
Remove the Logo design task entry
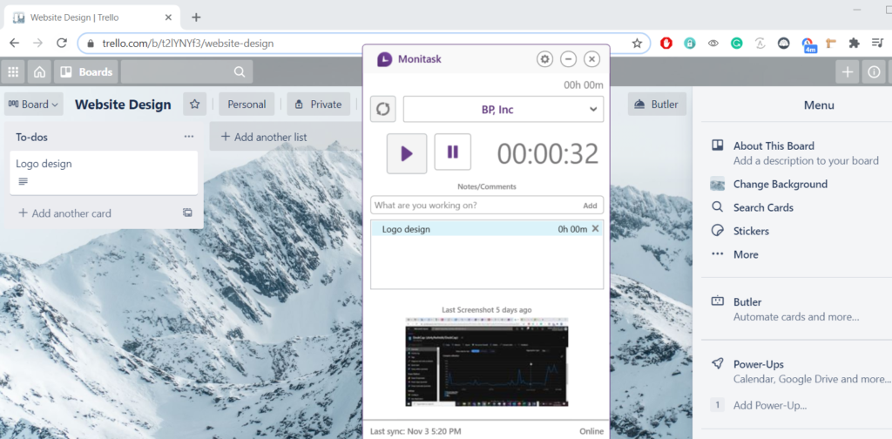[x=596, y=229]
